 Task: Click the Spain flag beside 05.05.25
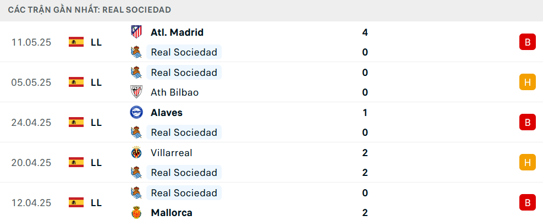[76, 82]
